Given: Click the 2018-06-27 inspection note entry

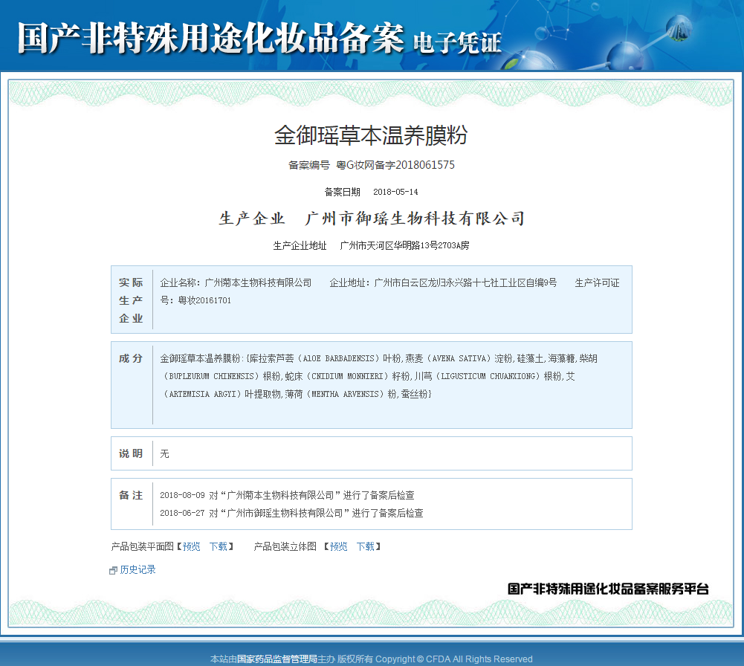Looking at the screenshot, I should [291, 513].
